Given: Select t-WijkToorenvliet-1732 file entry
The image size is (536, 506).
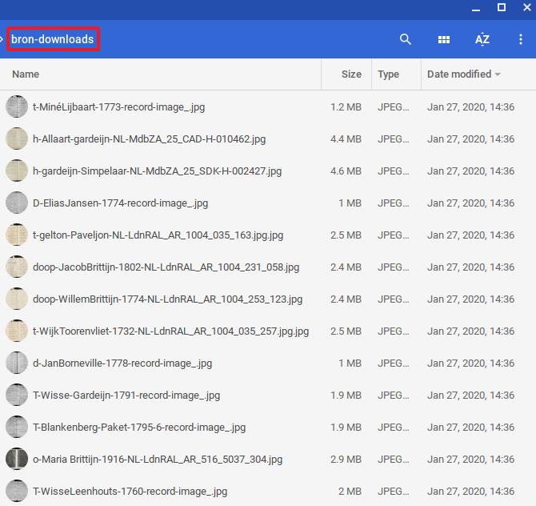Looking at the screenshot, I should (x=170, y=331).
